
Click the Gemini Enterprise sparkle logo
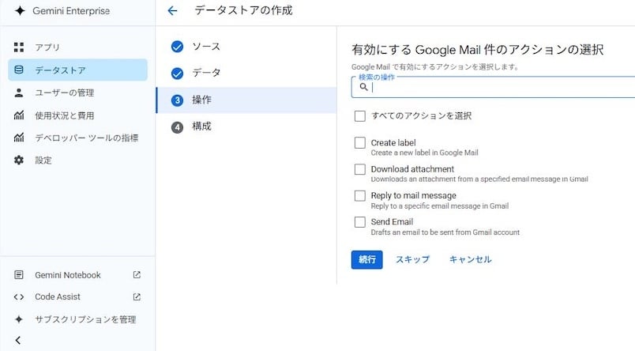pyautogui.click(x=20, y=11)
